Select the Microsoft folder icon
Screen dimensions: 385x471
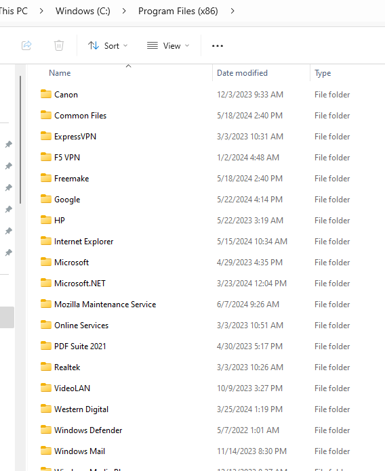[46, 262]
